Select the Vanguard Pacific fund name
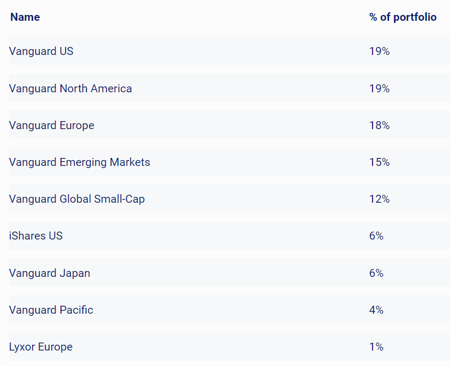The height and width of the screenshot is (366, 450). pyautogui.click(x=51, y=310)
